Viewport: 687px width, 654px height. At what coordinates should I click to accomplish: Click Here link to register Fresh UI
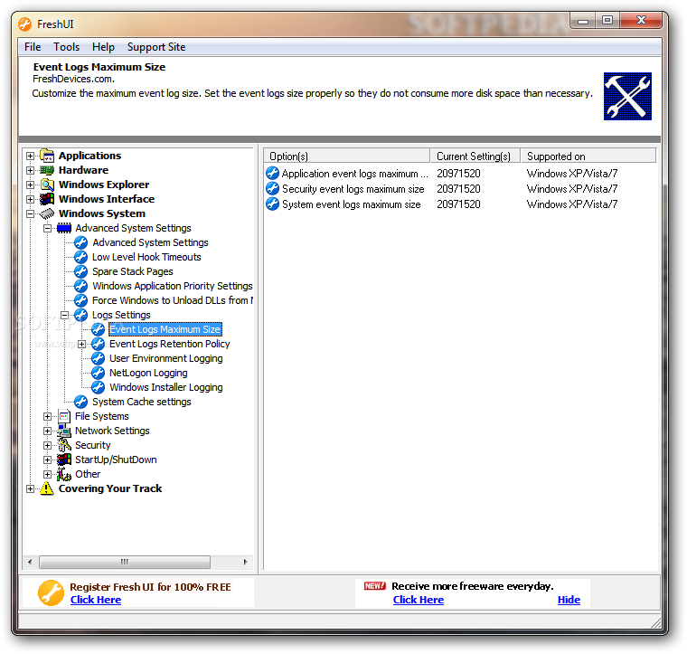[x=96, y=600]
